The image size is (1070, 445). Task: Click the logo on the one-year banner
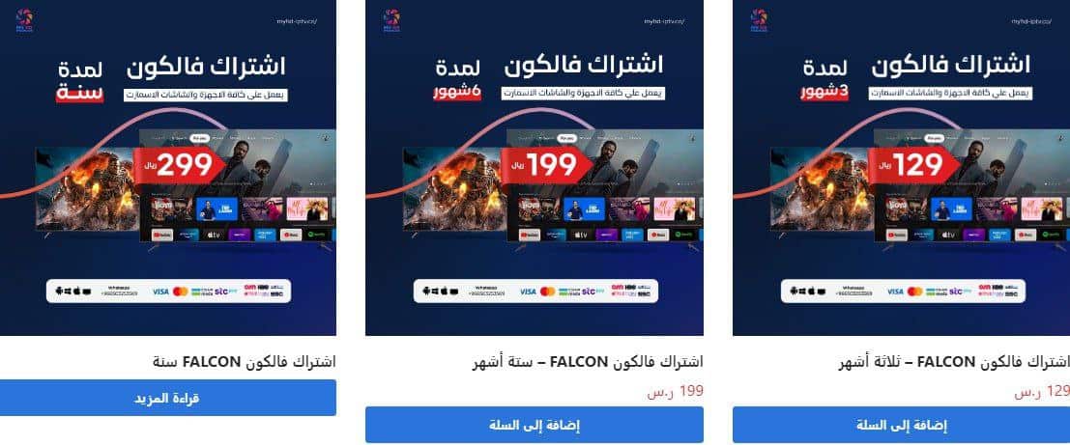click(24, 20)
